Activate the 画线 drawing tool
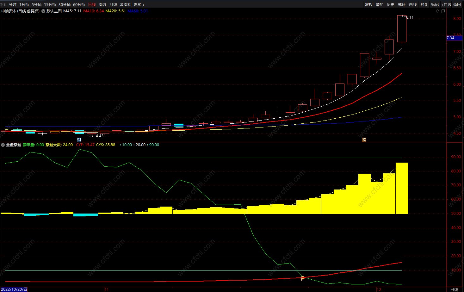The image size is (464, 292). point(413,5)
